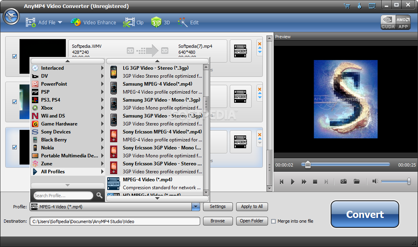This screenshot has height=247, width=418.
Task: Choose LG 3GP Video - Stereo profile
Action: (x=155, y=72)
